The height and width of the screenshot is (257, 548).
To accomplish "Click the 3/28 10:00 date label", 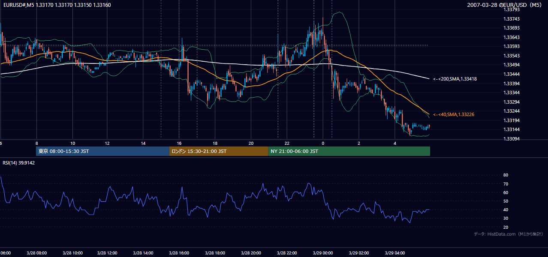I will 72,253.
